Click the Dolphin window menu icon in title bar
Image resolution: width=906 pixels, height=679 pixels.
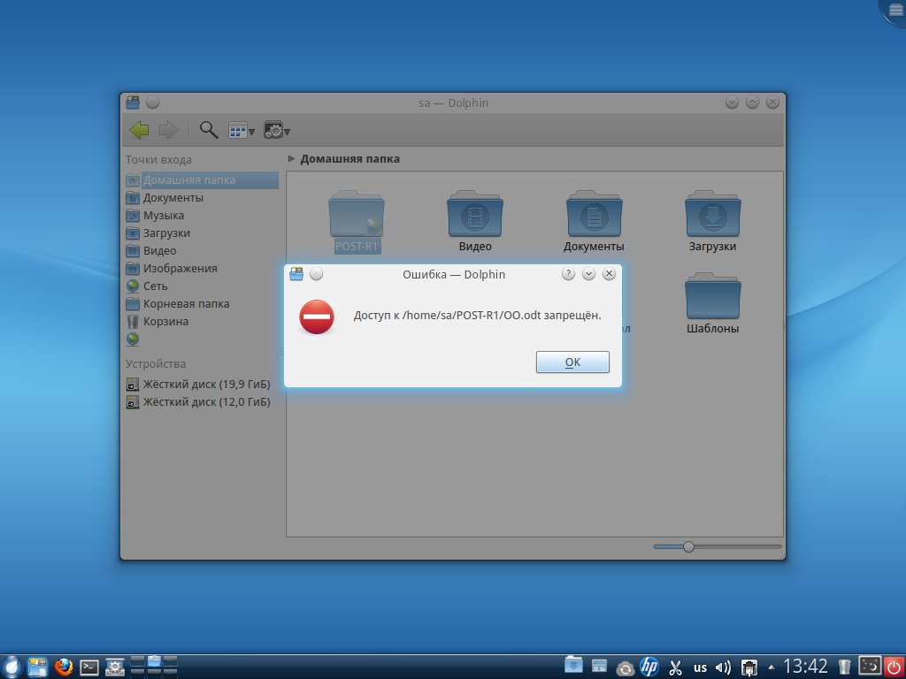point(133,103)
